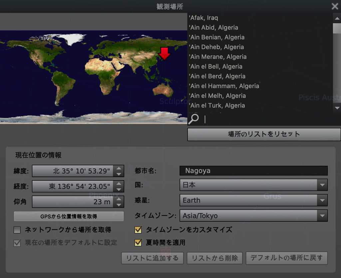This screenshot has height=278, width=341.
Task: Click the magnifier search icon
Action: click(193, 119)
